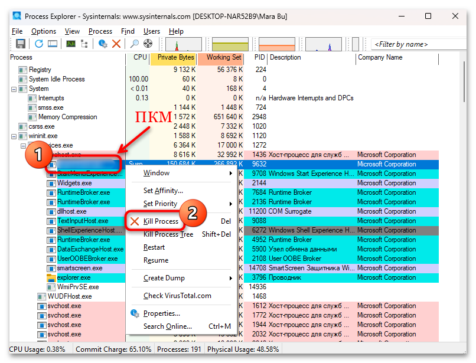Image resolution: width=476 pixels, height=363 pixels.
Task: Select the csrss.exe process row
Action: (224, 126)
